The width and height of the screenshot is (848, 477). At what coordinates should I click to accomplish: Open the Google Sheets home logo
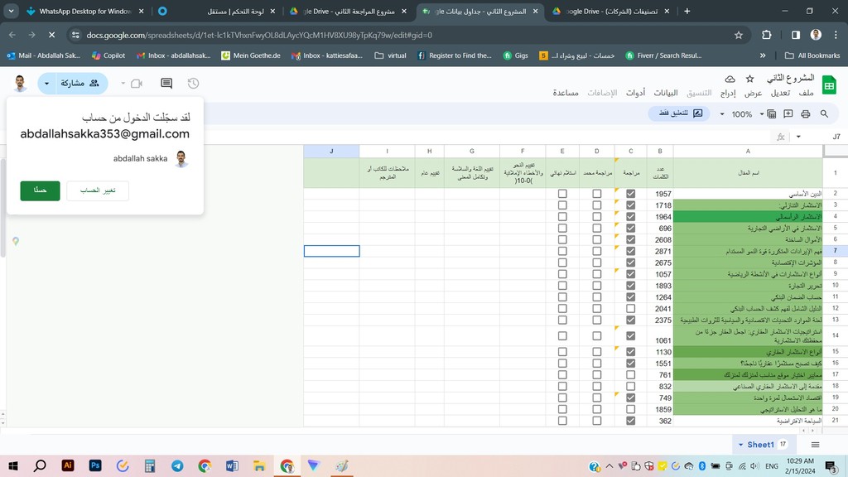click(829, 84)
